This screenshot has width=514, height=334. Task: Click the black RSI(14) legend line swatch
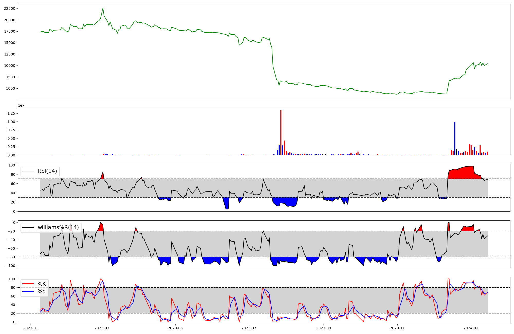click(28, 171)
